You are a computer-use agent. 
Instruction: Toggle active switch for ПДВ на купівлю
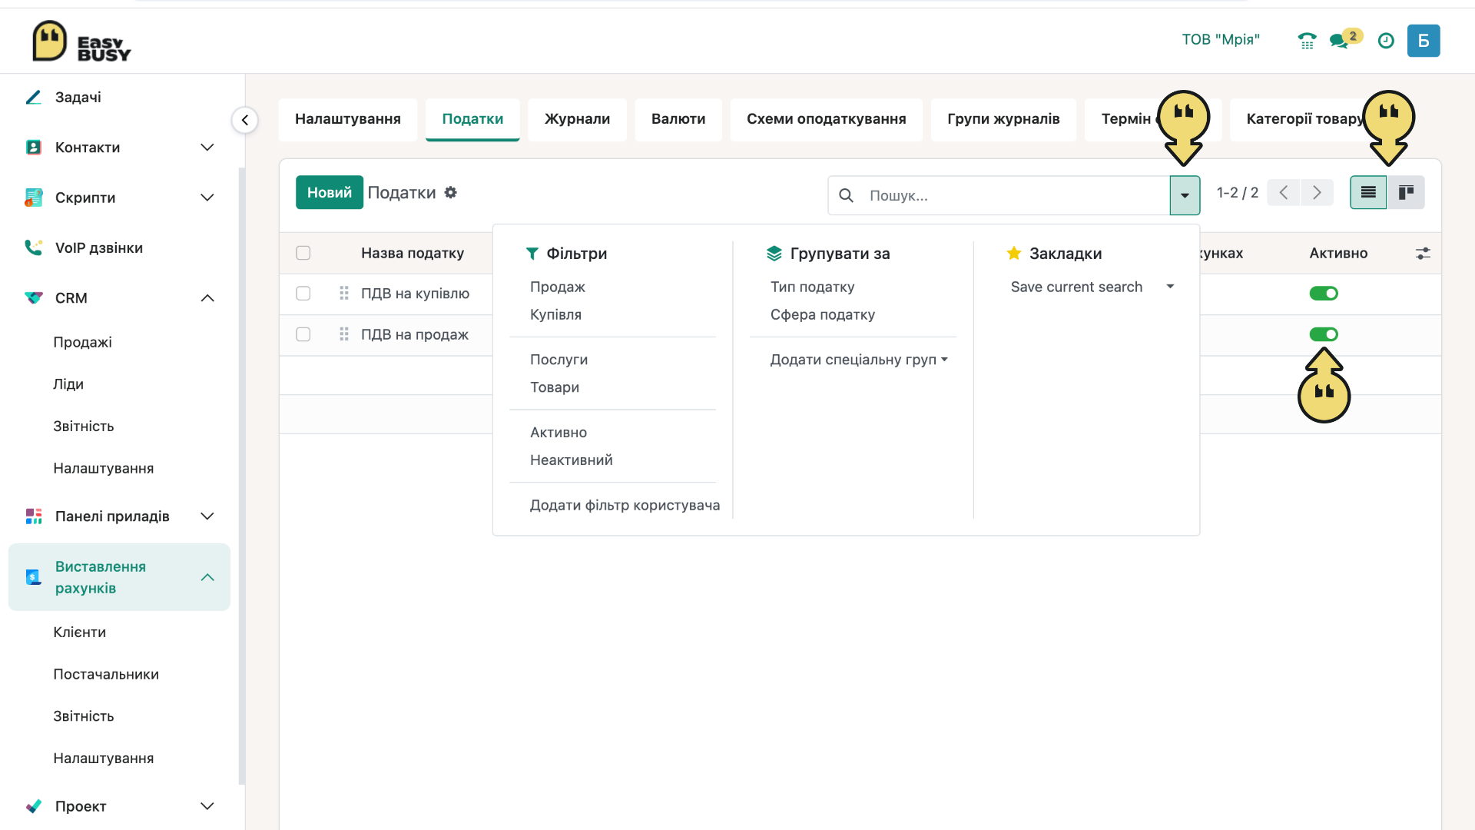[1324, 294]
